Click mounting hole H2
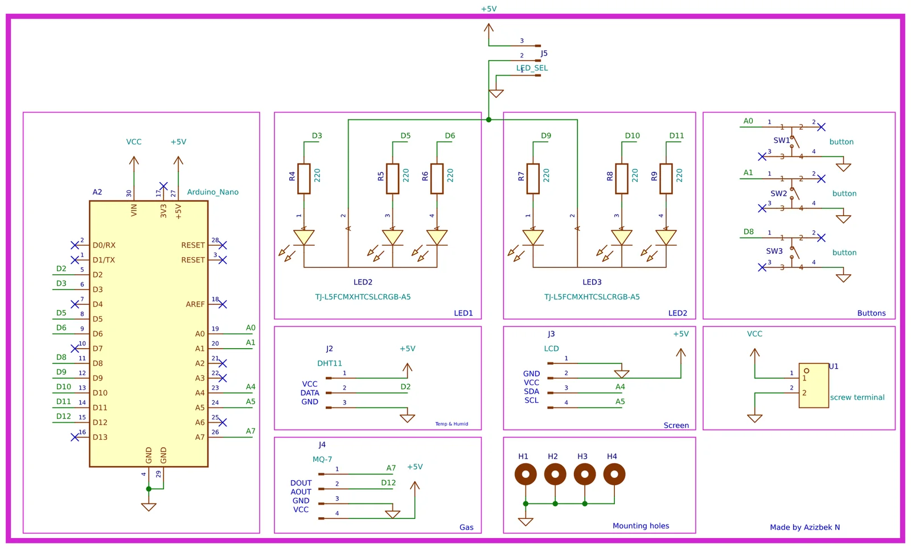 pos(555,474)
